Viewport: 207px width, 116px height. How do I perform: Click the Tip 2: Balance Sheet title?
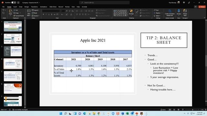point(164,40)
